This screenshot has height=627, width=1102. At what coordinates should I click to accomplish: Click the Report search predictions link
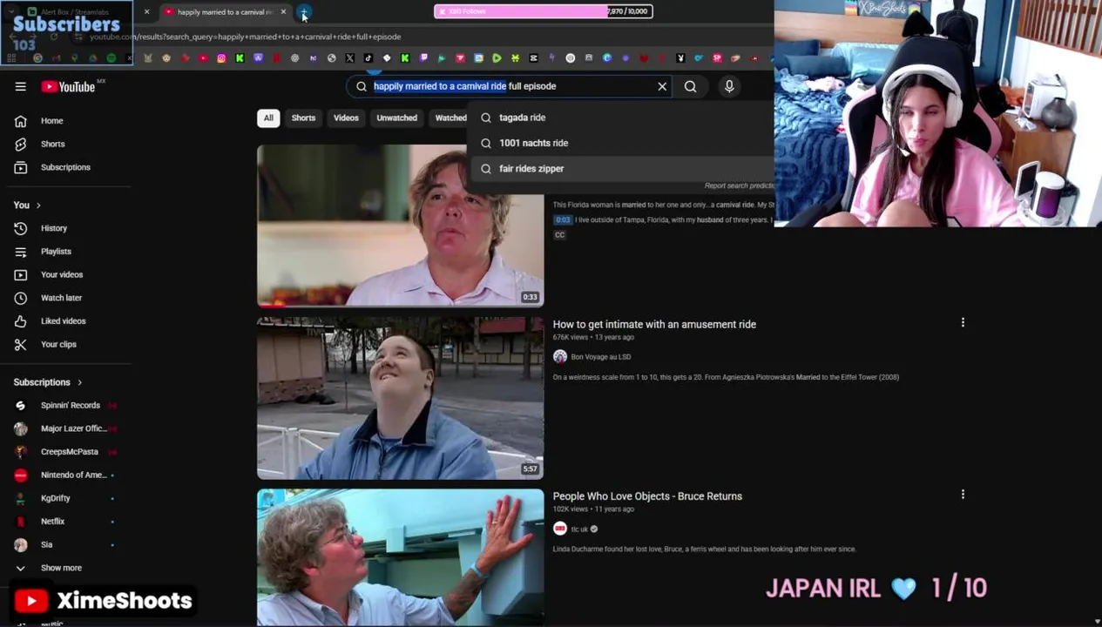739,185
